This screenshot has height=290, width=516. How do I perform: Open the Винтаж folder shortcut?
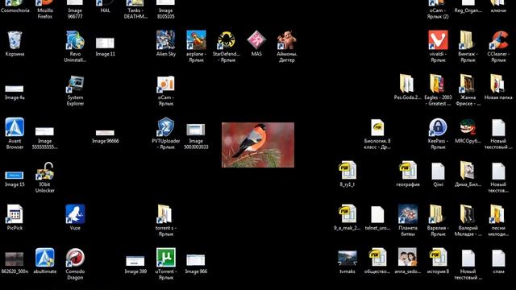[x=468, y=40]
